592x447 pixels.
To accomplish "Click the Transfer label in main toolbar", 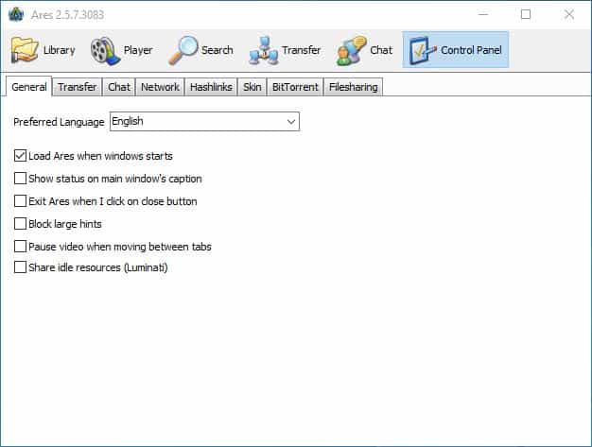I will [x=302, y=50].
